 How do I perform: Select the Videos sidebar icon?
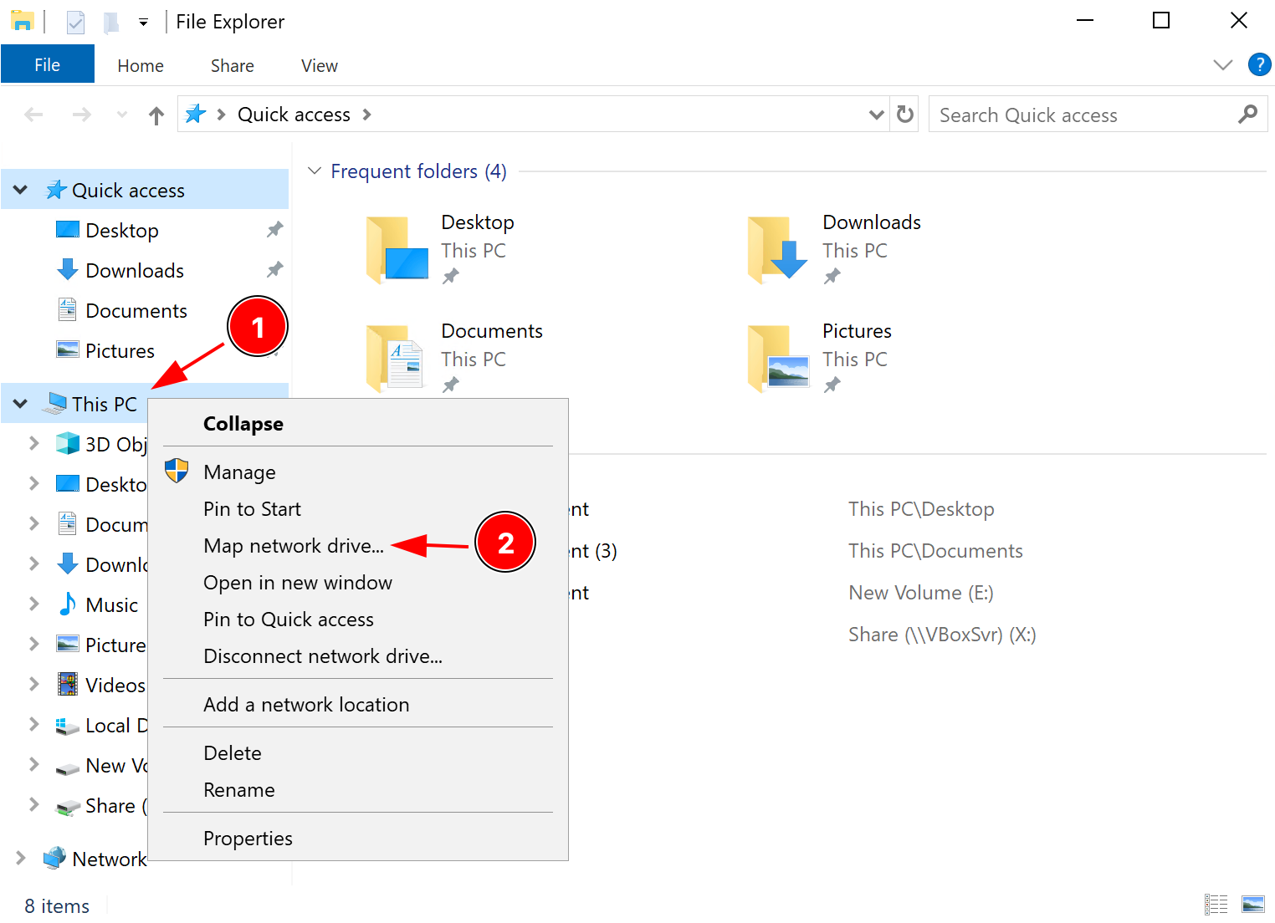pos(68,684)
